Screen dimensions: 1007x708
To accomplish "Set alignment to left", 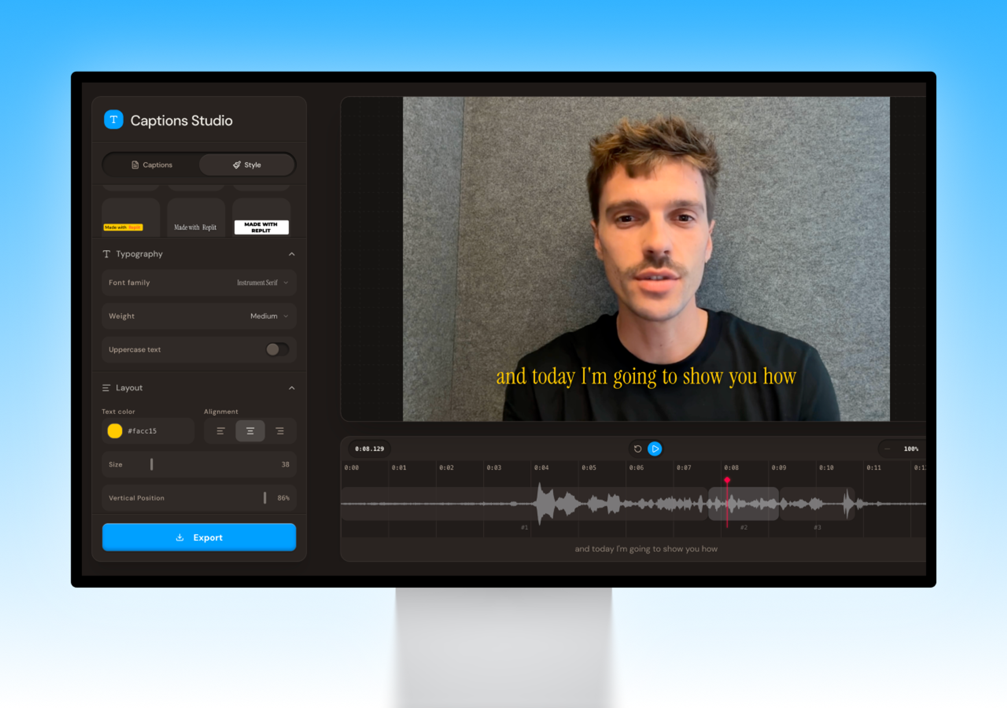I will pos(221,431).
